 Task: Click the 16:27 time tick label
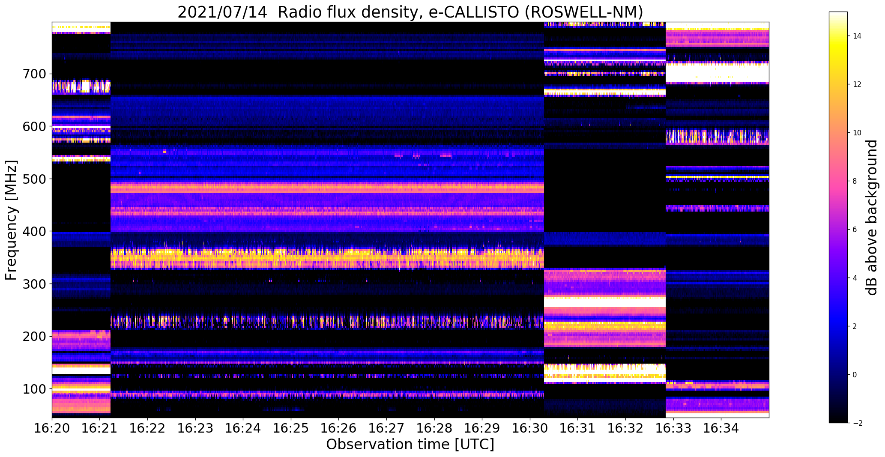click(387, 428)
